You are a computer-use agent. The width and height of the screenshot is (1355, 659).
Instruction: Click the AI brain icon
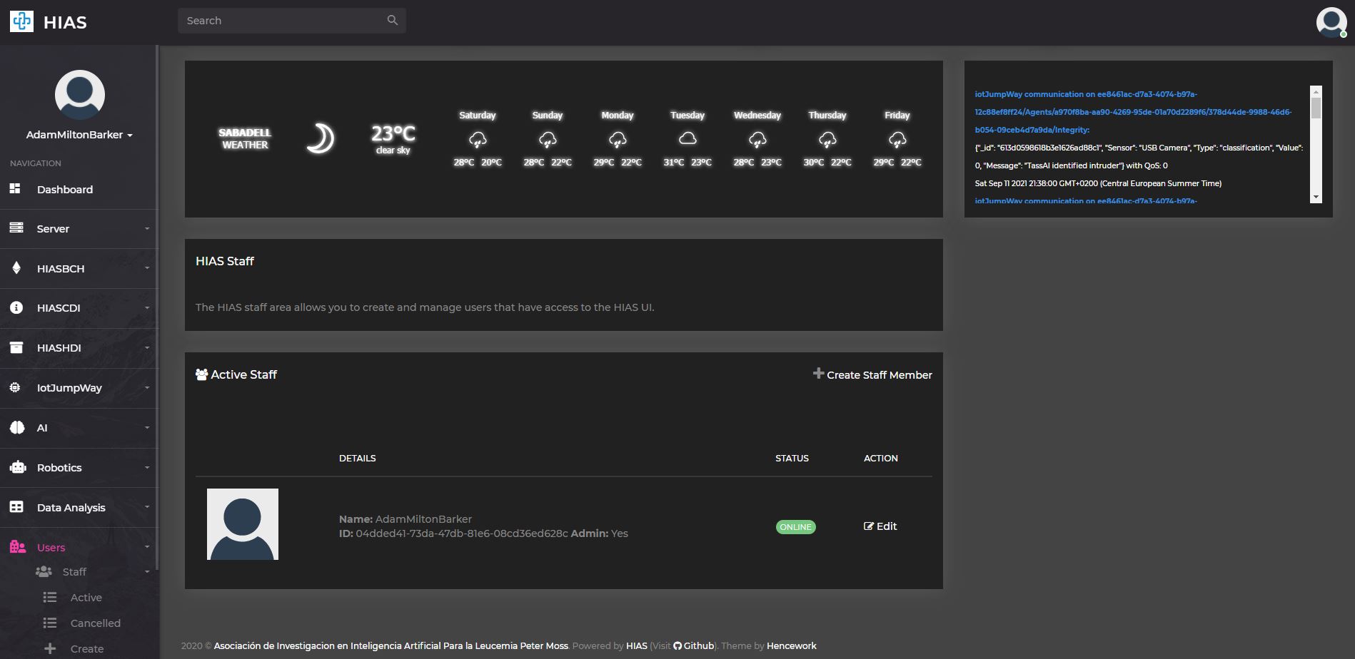[x=17, y=427]
